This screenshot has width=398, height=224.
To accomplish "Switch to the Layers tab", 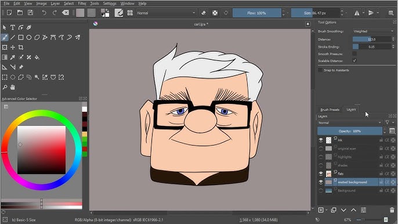I will click(x=351, y=110).
